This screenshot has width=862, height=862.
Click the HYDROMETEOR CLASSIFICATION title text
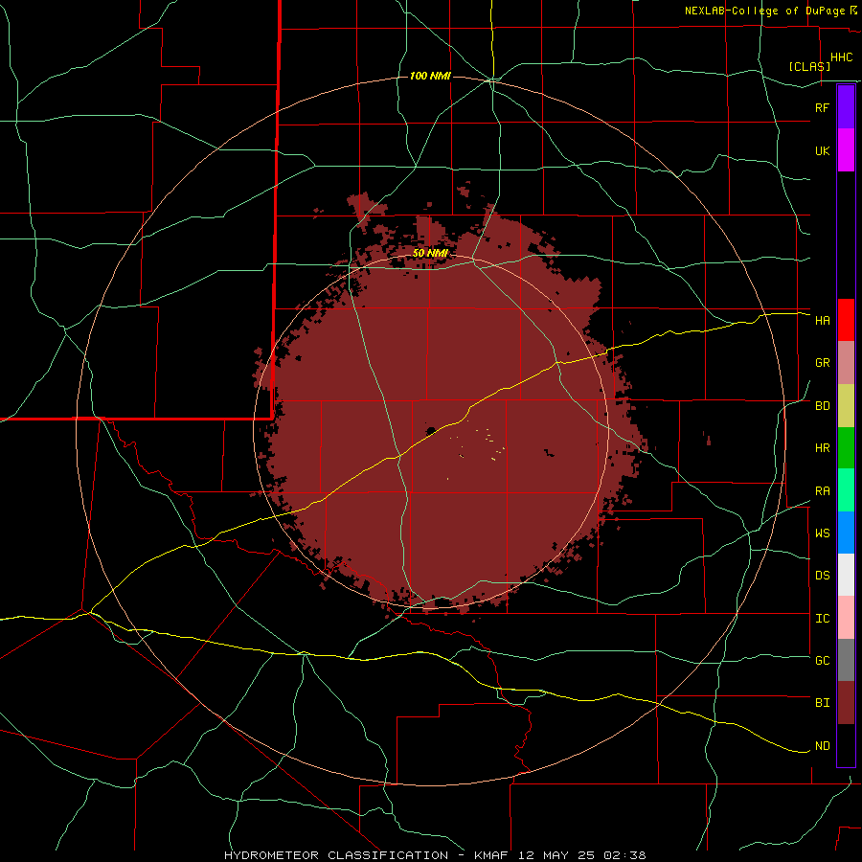tap(336, 855)
